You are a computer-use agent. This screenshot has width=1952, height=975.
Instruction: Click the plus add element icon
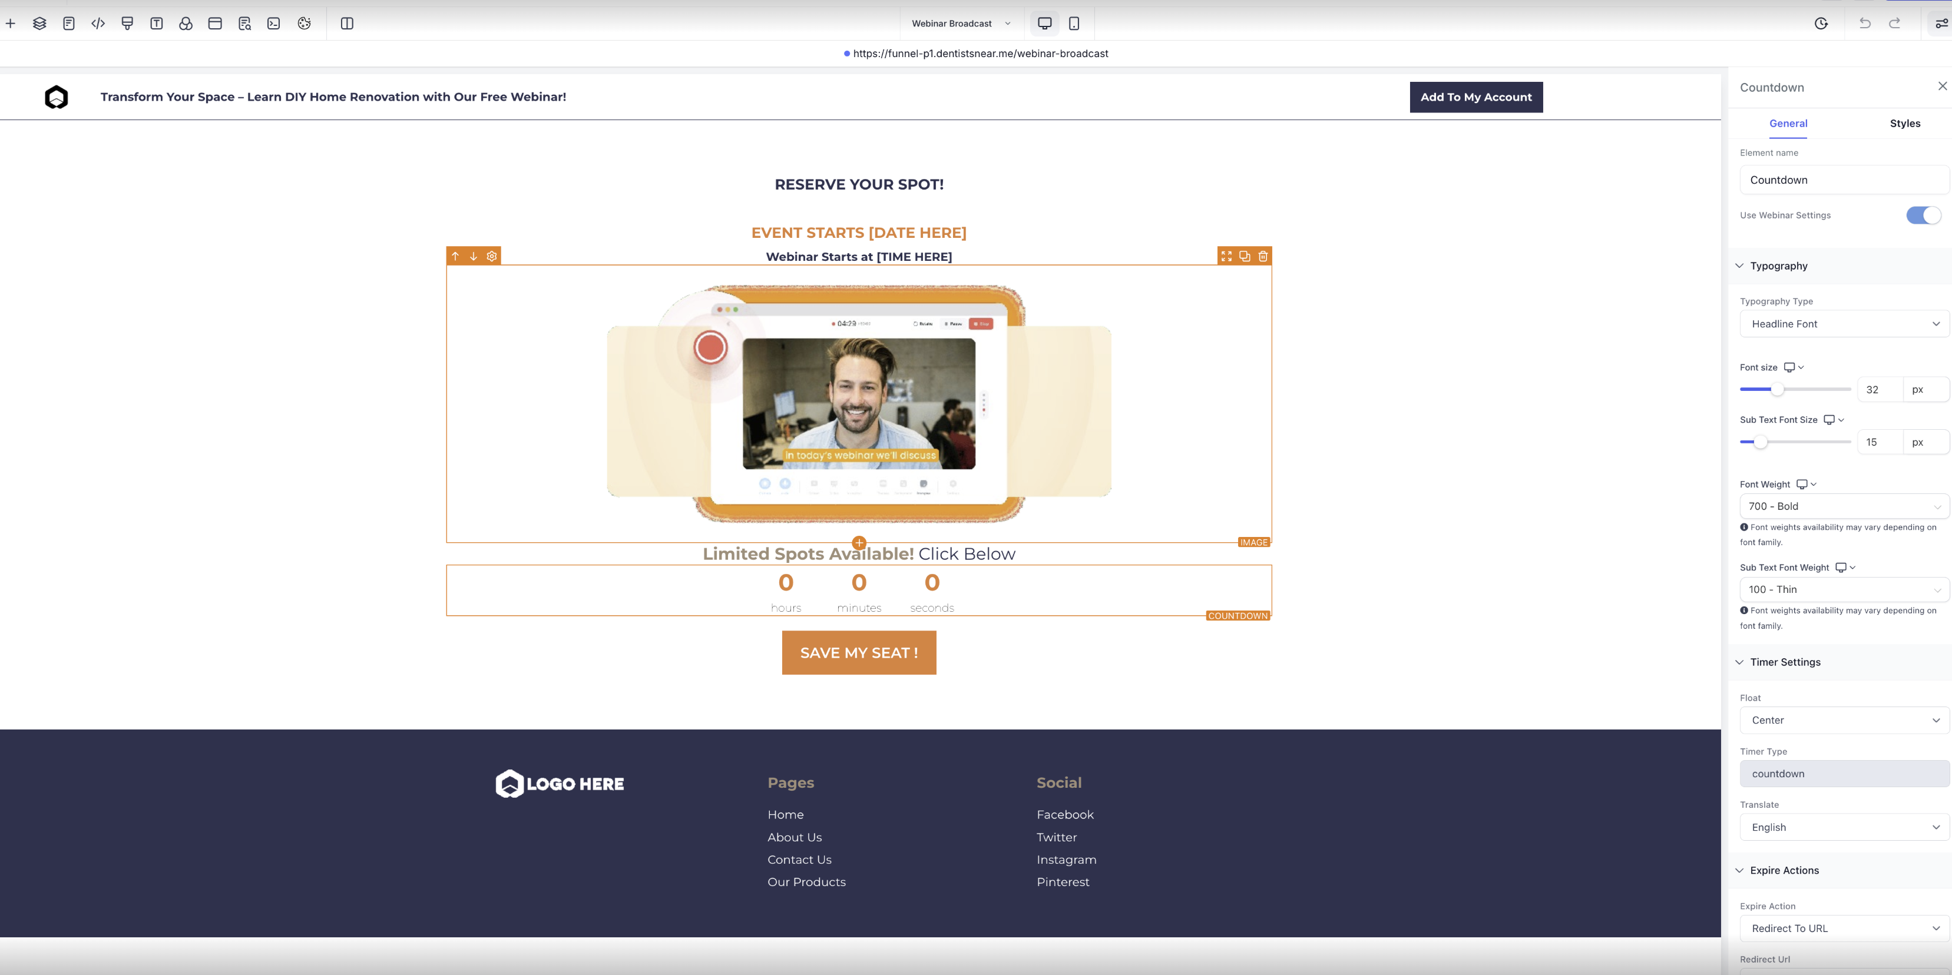(11, 24)
